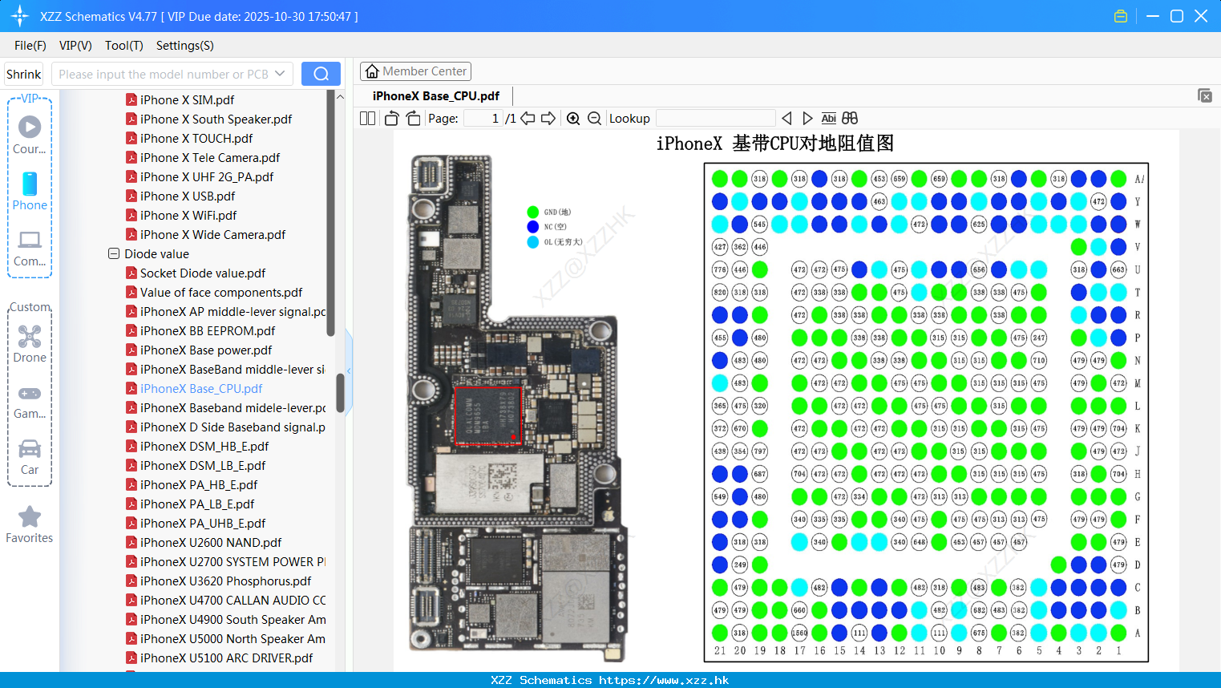
Task: Click the Lookup text field
Action: click(715, 118)
